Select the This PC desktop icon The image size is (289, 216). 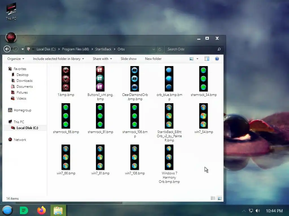click(11, 11)
